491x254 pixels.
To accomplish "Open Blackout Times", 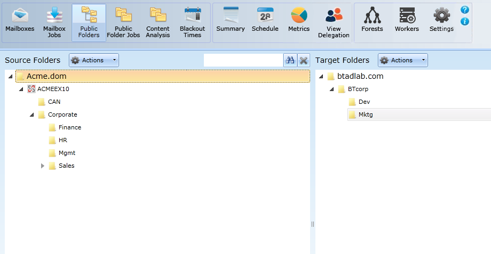I will pos(192,22).
